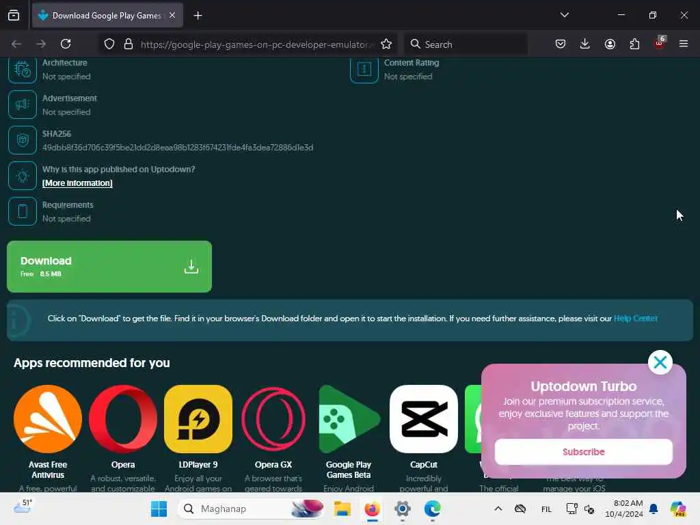Reload the page in Firefox

tap(66, 44)
